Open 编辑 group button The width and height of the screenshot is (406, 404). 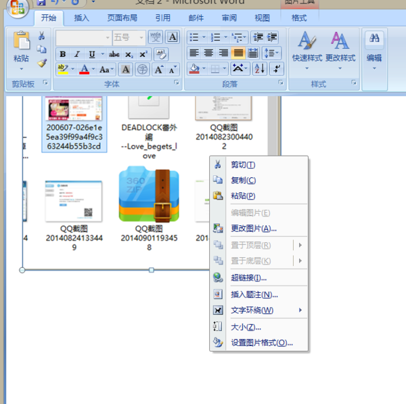click(374, 51)
